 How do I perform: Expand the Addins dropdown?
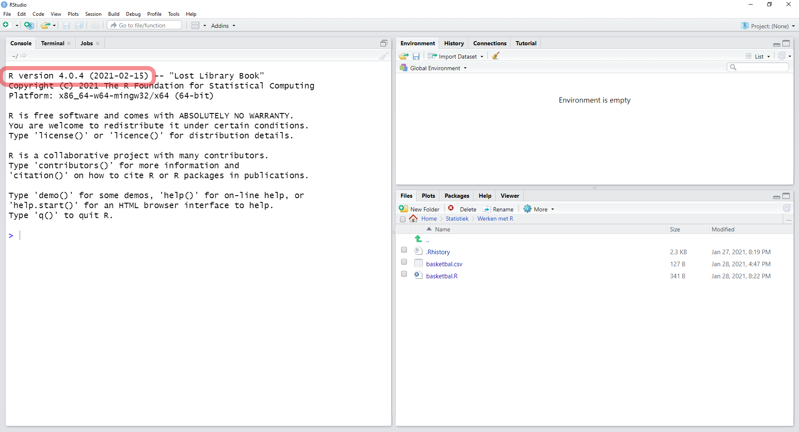click(223, 25)
